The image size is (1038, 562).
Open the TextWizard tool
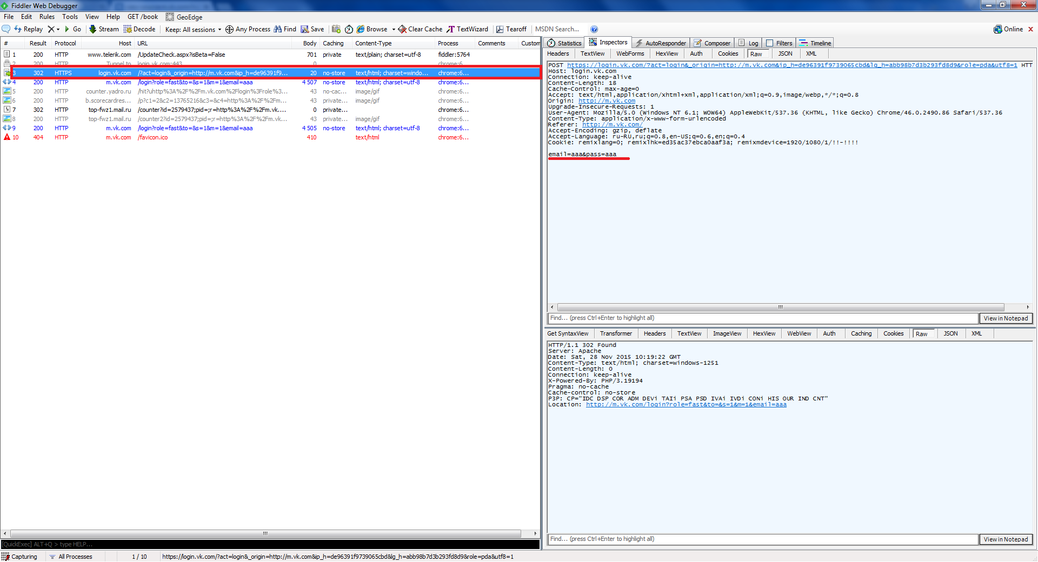(467, 29)
